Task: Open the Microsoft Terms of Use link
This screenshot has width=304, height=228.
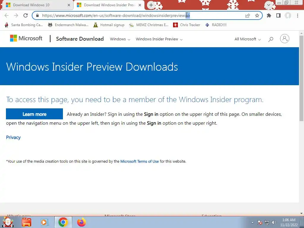Action: tap(140, 161)
